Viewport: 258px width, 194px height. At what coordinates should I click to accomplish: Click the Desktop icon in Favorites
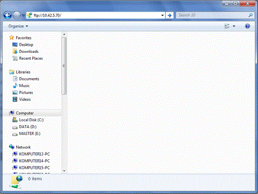(15, 44)
